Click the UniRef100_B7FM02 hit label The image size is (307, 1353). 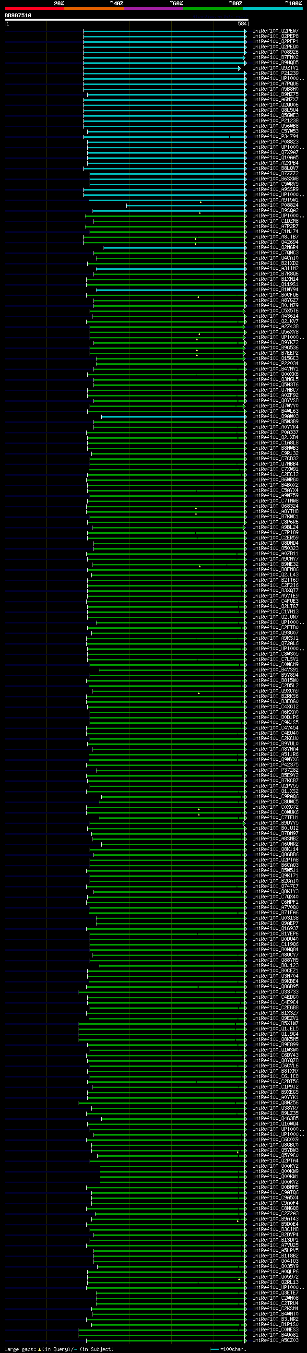tap(275, 57)
